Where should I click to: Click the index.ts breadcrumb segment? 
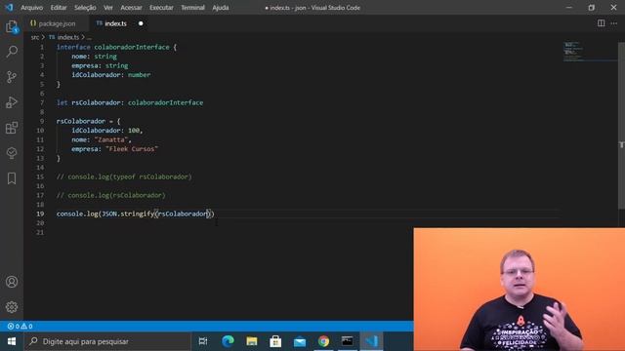(x=64, y=37)
